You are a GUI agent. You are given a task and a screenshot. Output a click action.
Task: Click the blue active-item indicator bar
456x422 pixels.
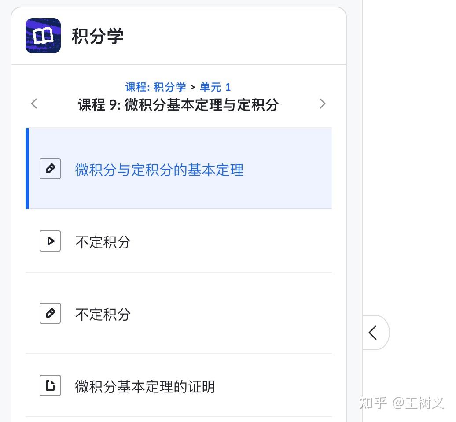tap(27, 169)
